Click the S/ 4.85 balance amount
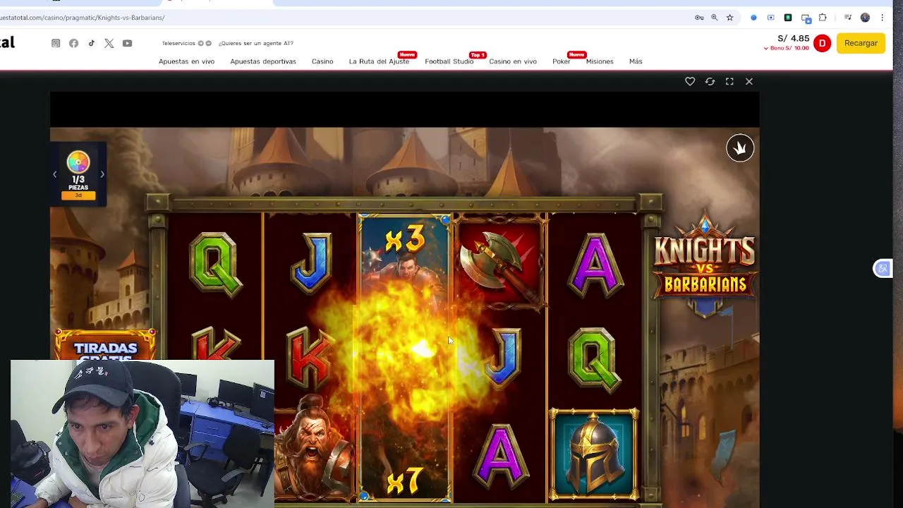 coord(794,38)
